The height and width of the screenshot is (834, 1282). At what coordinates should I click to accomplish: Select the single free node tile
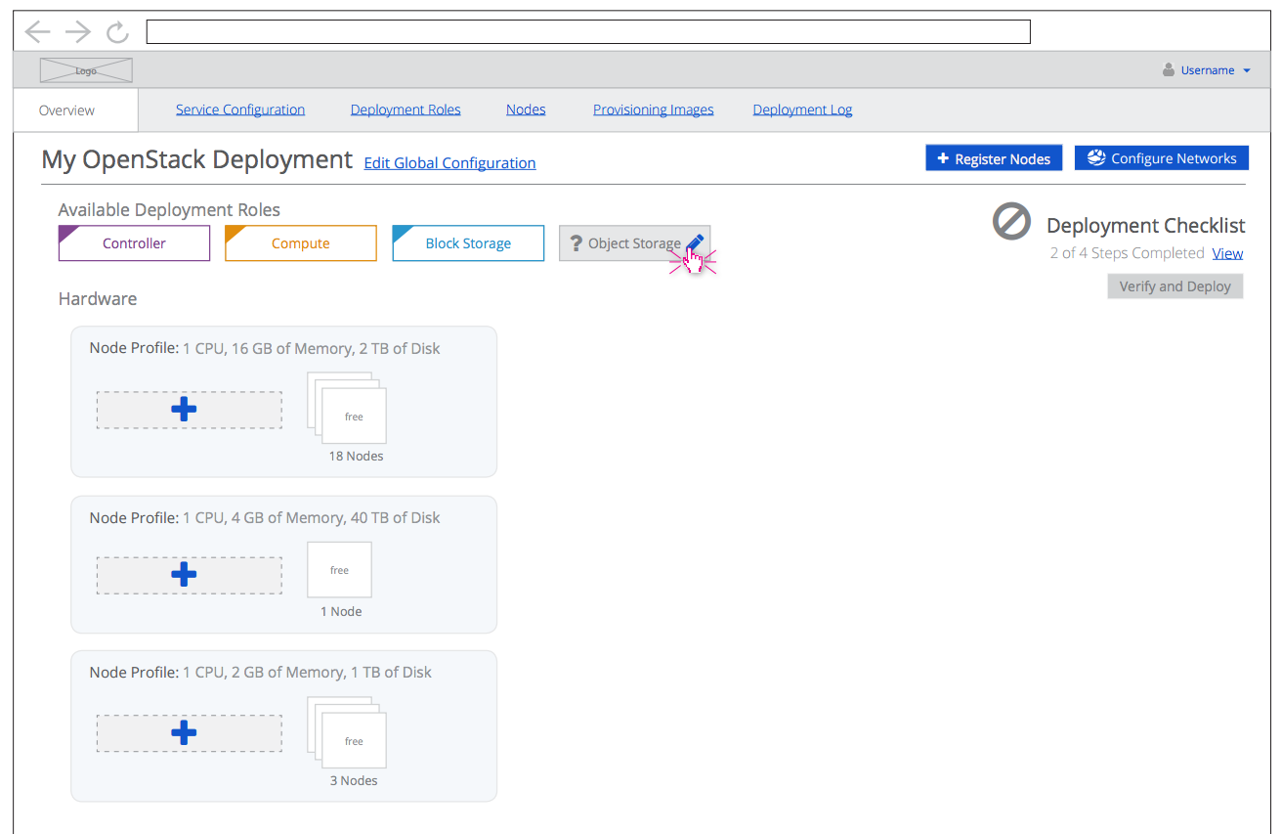pyautogui.click(x=339, y=569)
